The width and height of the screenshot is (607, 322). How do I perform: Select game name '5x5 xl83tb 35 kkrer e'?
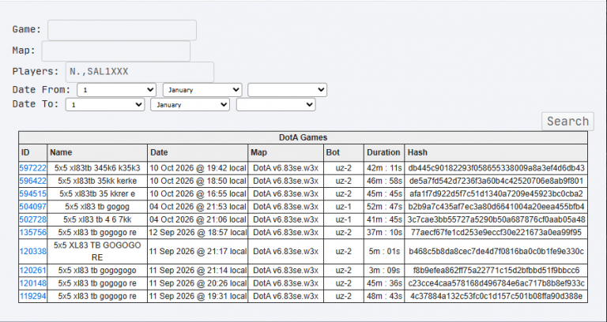pyautogui.click(x=97, y=193)
